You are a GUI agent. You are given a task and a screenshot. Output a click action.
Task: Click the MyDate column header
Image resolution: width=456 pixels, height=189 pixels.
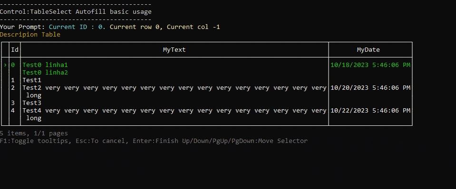[x=368, y=50]
